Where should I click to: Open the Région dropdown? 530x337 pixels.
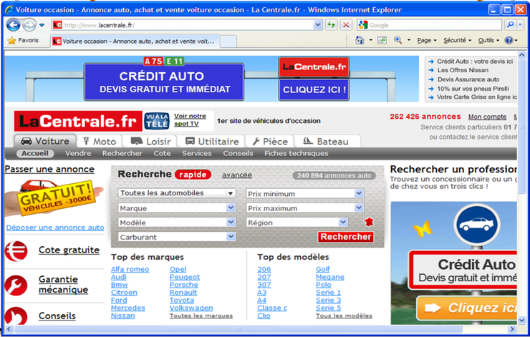(343, 223)
